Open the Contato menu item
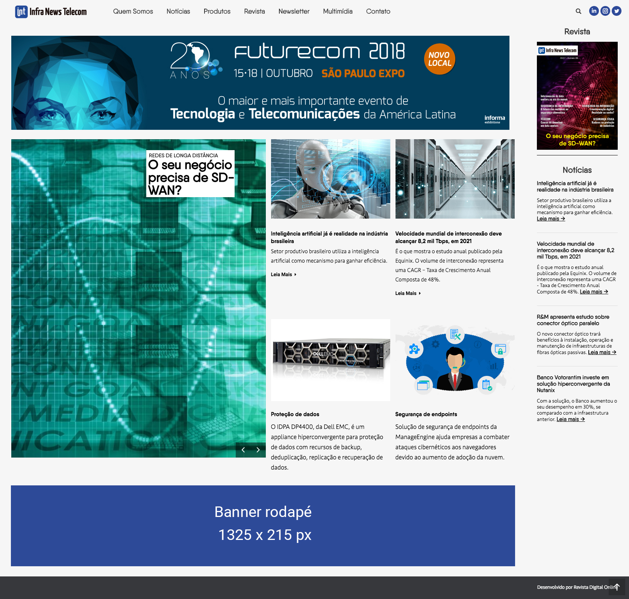The image size is (629, 599). pos(378,11)
